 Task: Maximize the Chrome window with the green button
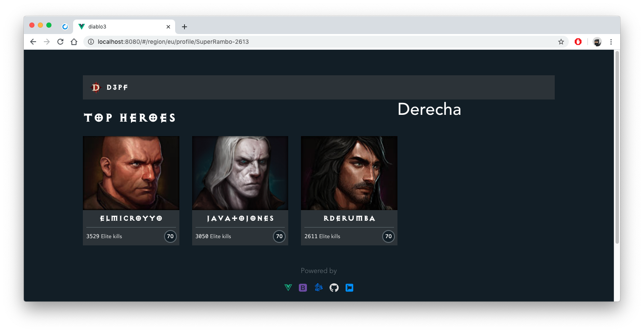[x=49, y=25]
